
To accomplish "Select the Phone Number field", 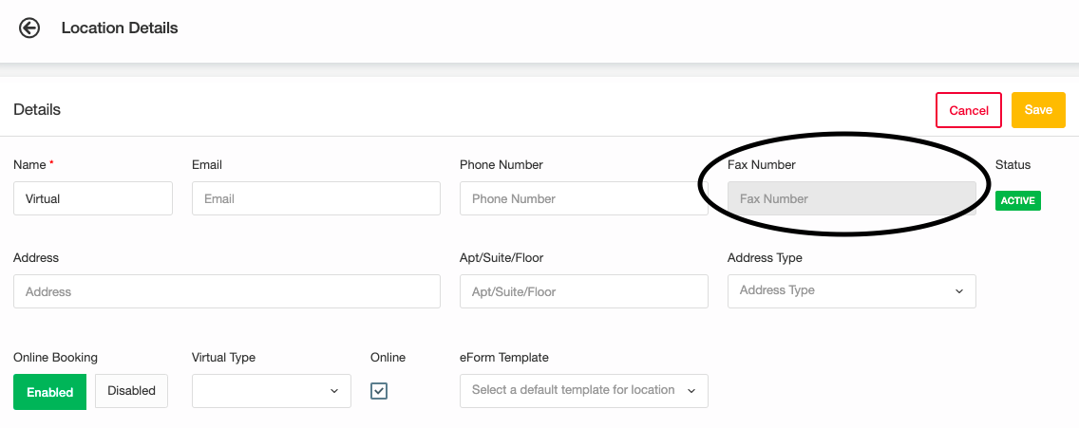I will (583, 198).
